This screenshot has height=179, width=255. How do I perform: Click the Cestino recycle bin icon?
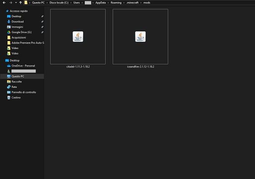coord(9,97)
